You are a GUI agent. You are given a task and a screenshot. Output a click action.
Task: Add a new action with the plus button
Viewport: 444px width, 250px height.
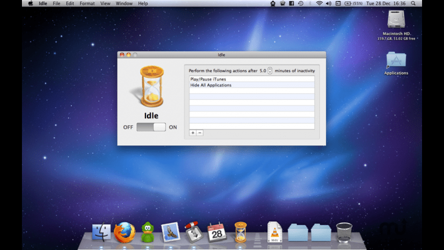click(193, 133)
